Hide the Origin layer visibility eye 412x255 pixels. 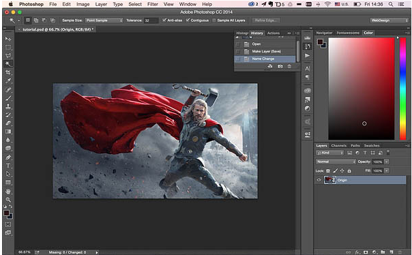[319, 180]
